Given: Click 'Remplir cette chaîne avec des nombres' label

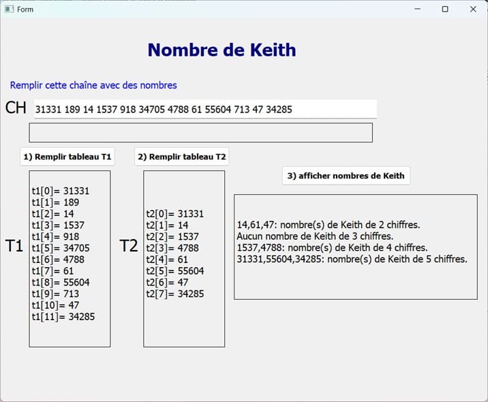Looking at the screenshot, I should 93,85.
